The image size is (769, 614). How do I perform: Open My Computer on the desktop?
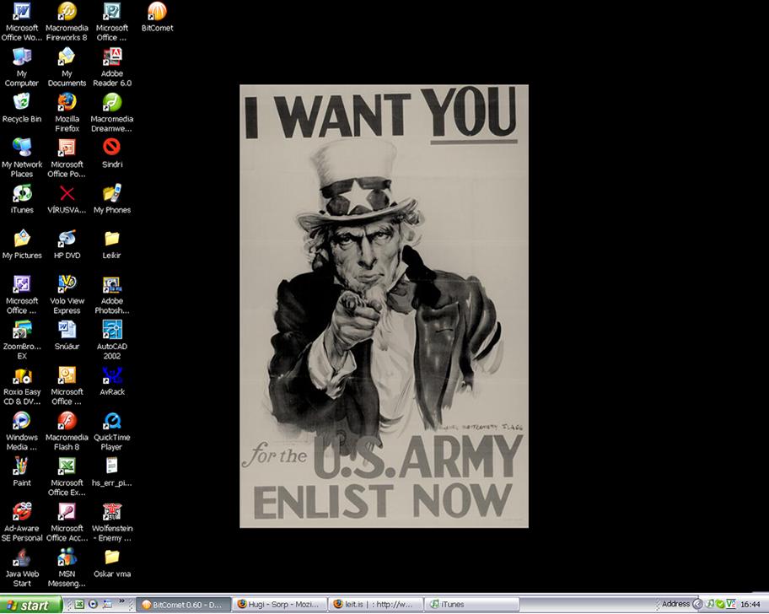click(22, 67)
